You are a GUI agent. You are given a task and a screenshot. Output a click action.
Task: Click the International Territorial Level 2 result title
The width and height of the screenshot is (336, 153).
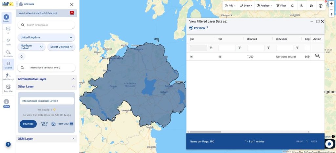(x=47, y=101)
